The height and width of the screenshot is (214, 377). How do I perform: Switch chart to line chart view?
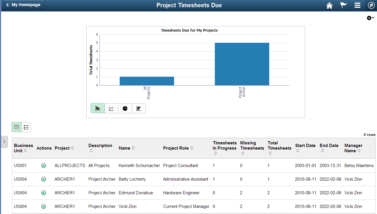click(111, 108)
